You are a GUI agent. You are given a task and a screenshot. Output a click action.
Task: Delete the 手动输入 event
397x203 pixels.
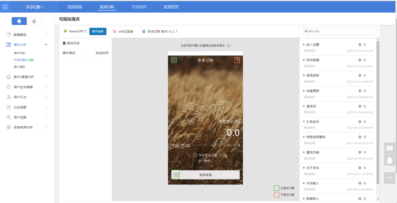[365, 183]
